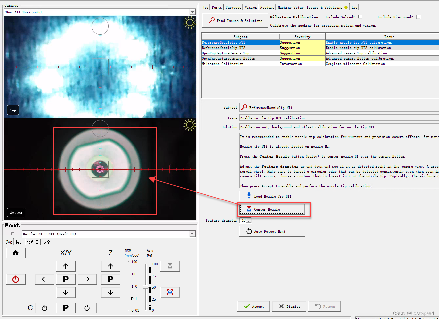Toggle light icon on Bottom camera view
This screenshot has height=319, width=439.
190,125
